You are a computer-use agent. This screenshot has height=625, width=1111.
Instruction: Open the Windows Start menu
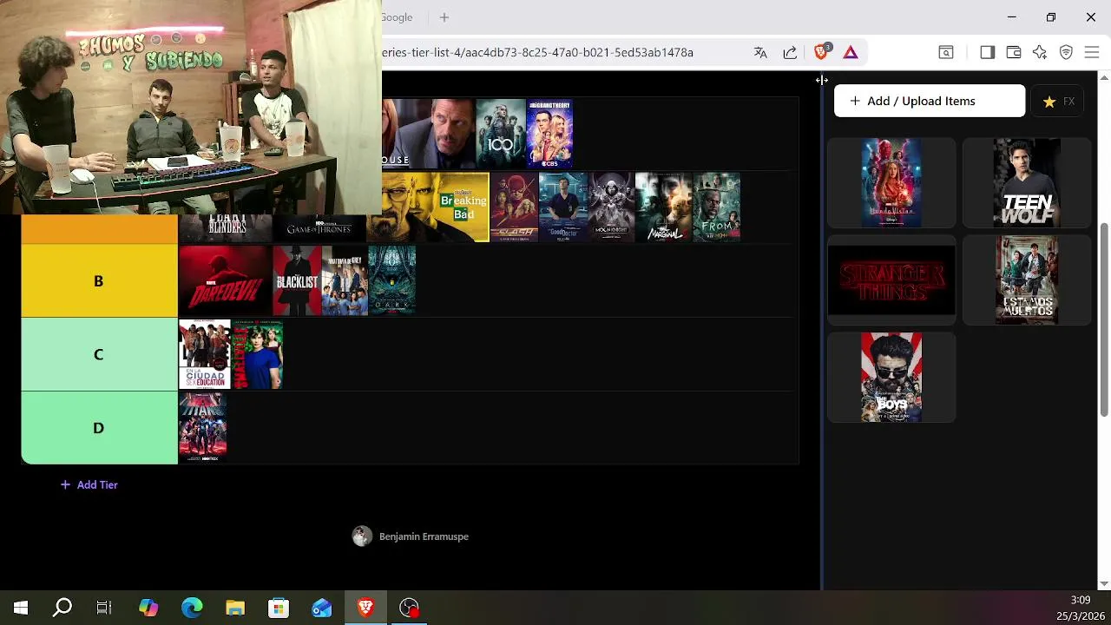21,608
